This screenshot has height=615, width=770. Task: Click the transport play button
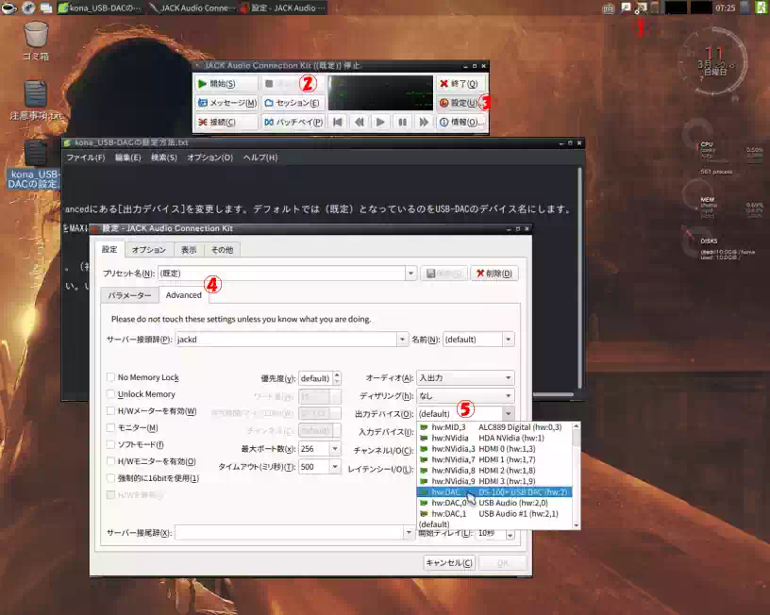pyautogui.click(x=380, y=122)
